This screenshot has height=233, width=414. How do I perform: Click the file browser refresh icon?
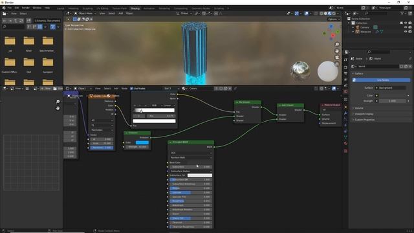tap(21, 21)
